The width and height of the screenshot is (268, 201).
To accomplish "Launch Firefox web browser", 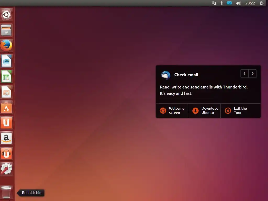I will [6, 46].
